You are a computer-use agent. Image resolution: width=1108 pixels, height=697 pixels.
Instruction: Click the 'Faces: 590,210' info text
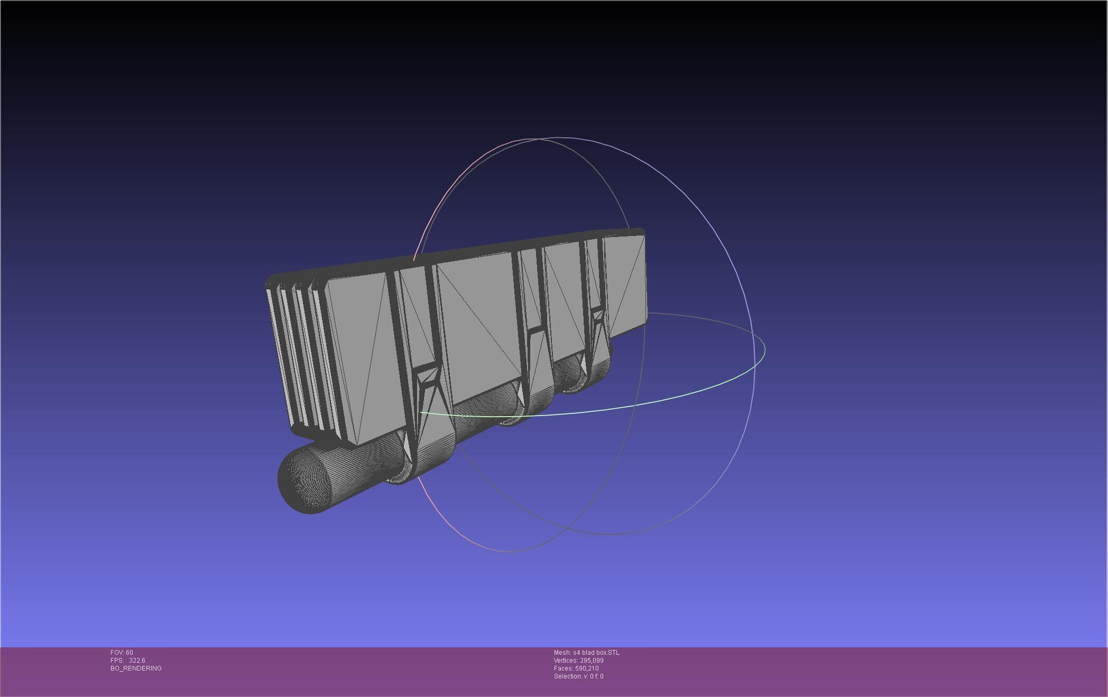(576, 668)
